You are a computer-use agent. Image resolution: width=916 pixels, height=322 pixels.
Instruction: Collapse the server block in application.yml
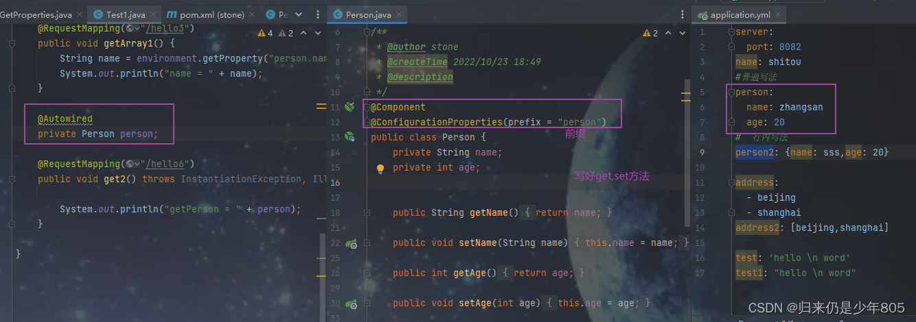pos(731,32)
